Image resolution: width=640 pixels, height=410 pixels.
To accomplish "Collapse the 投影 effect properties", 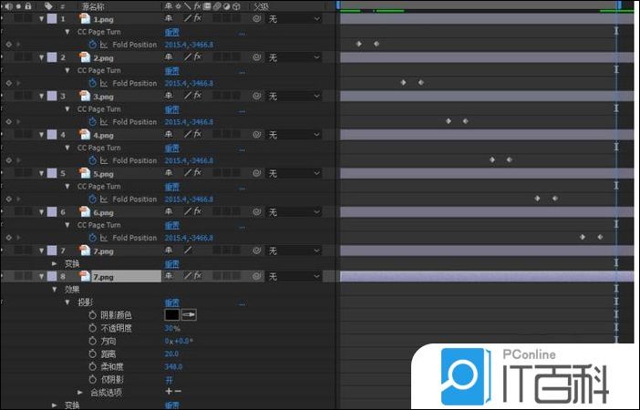I will point(67,302).
